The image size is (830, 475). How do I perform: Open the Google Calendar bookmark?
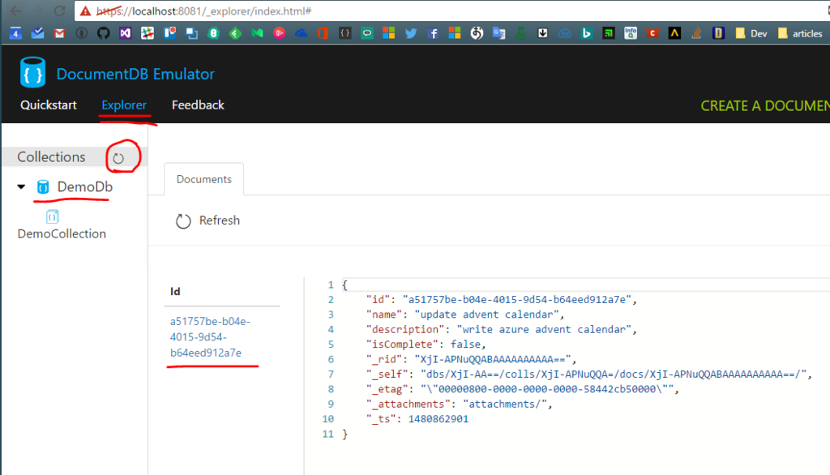[15, 33]
